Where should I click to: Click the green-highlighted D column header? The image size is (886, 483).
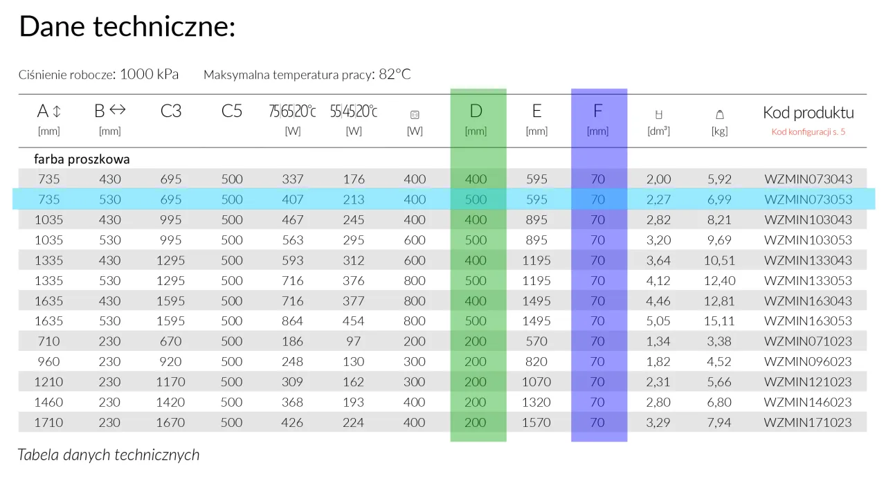click(x=476, y=111)
